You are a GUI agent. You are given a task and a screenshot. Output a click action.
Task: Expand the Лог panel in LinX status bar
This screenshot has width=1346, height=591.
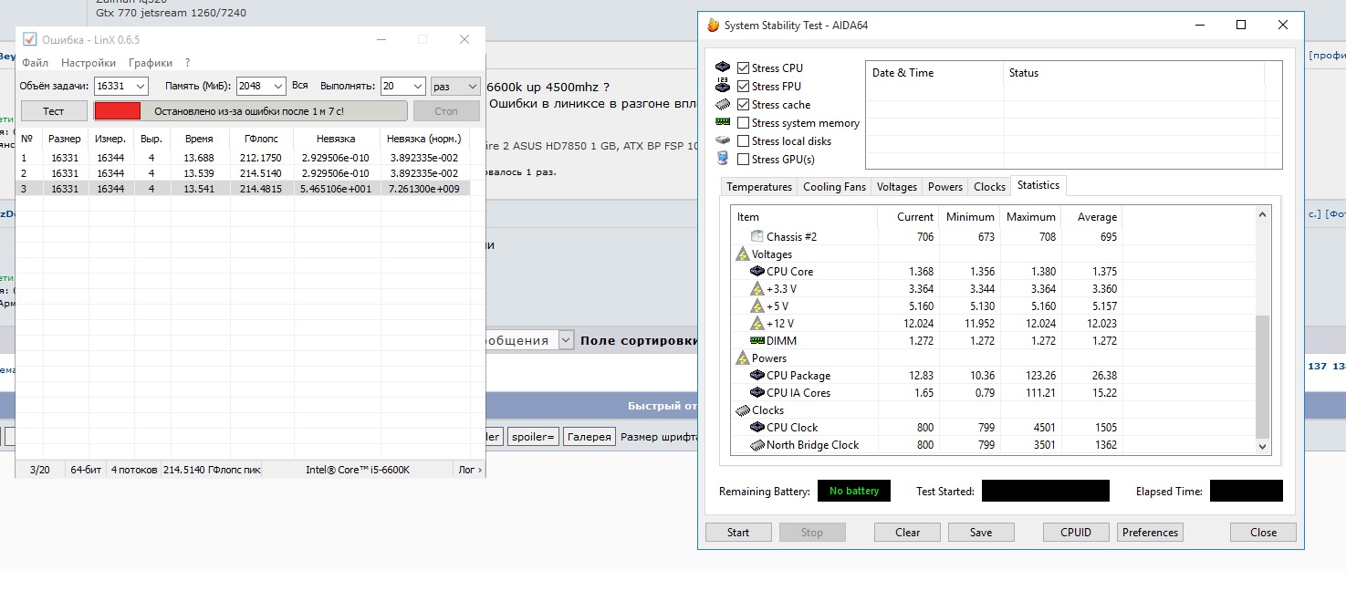coord(469,470)
